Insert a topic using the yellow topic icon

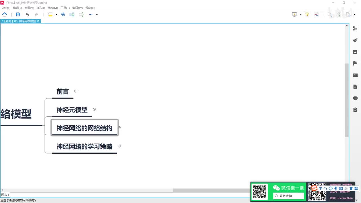coord(50,14)
